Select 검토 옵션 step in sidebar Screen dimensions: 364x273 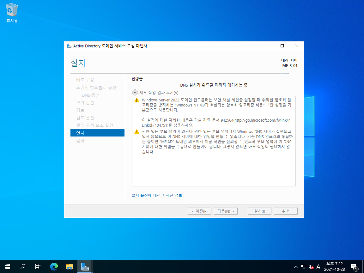85,118
